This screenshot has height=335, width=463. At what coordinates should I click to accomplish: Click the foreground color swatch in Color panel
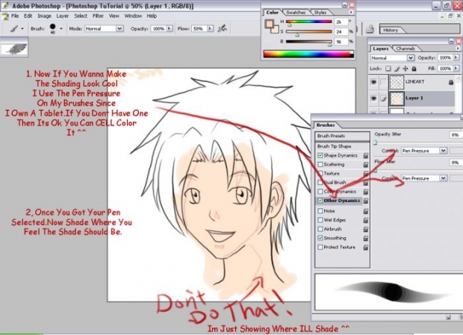tap(269, 24)
